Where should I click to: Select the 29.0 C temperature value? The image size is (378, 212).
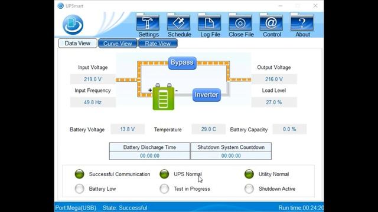208,129
